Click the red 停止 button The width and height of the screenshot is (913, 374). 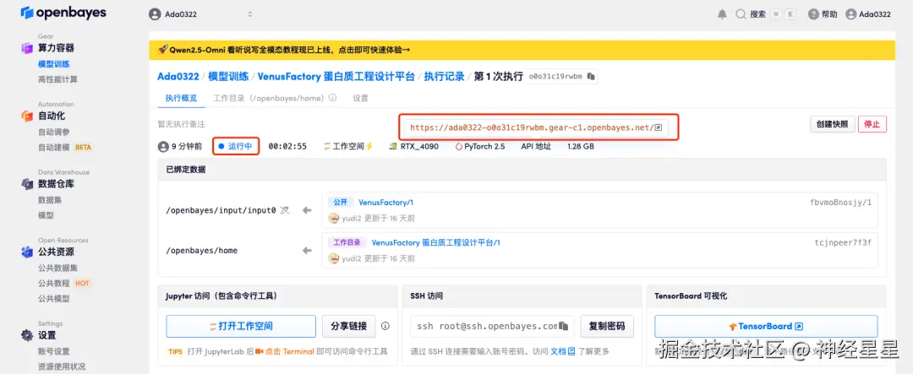[872, 124]
